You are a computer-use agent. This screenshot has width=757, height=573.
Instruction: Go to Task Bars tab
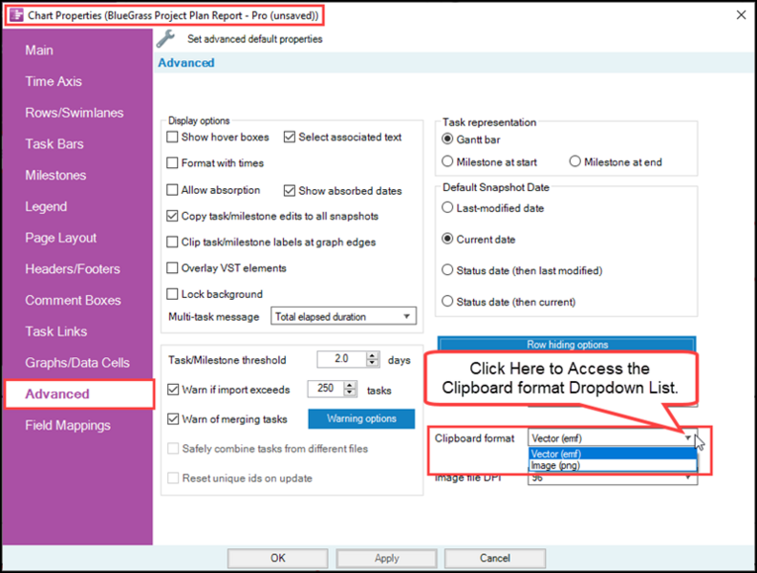(54, 144)
